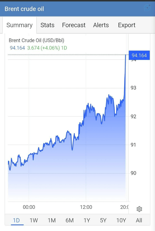View the 5Y chart range
This screenshot has width=155, height=231.
(x=103, y=220)
